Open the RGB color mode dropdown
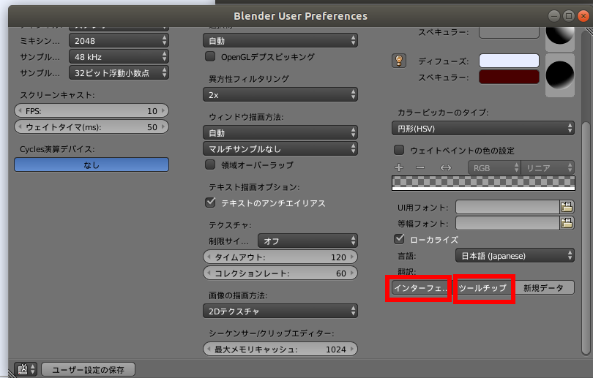This screenshot has width=593, height=378. [494, 167]
